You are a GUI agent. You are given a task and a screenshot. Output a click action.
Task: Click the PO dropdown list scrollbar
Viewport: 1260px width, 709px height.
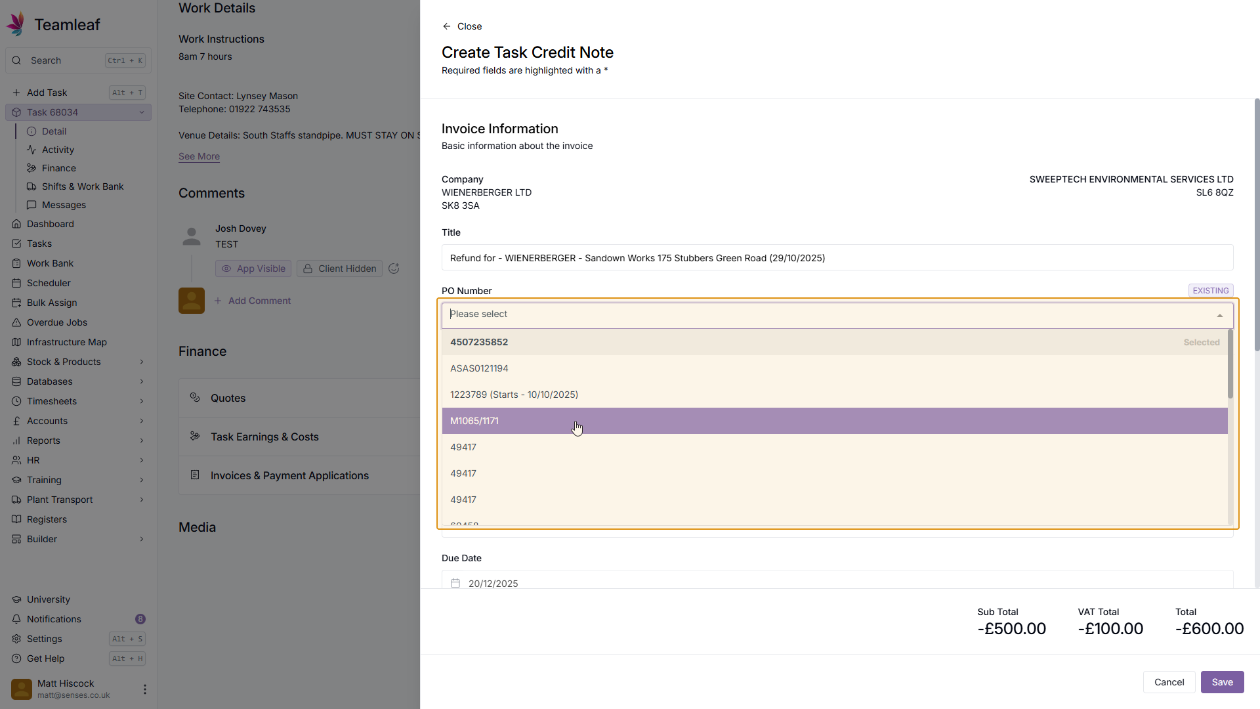tap(1230, 365)
